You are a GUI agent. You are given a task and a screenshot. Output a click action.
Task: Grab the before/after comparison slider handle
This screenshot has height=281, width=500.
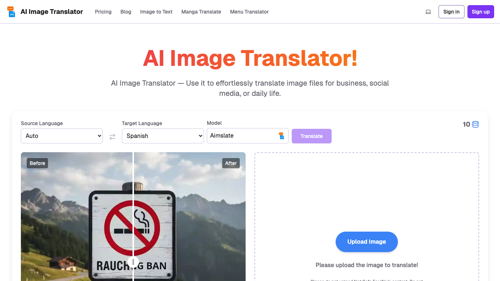[x=133, y=262]
